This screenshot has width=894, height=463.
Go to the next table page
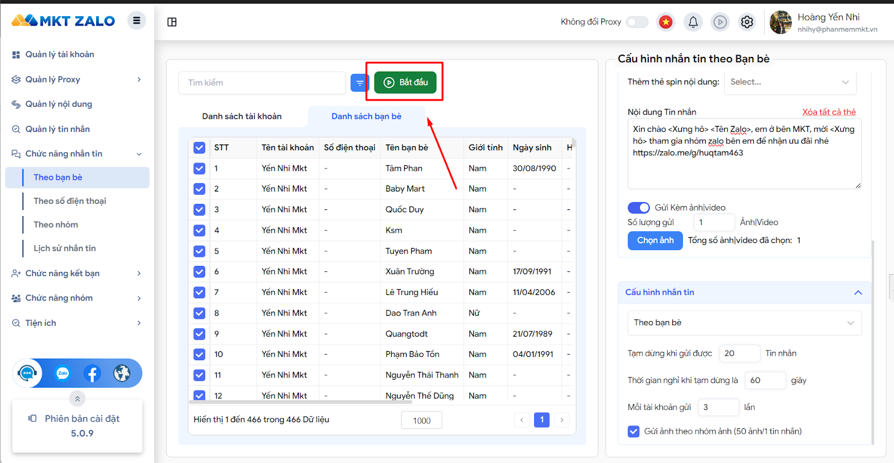coord(562,420)
